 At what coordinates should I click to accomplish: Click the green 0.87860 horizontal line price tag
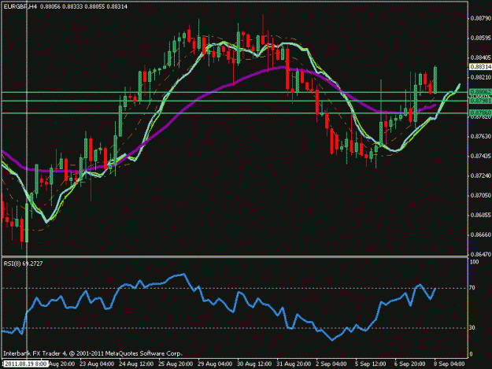point(480,113)
